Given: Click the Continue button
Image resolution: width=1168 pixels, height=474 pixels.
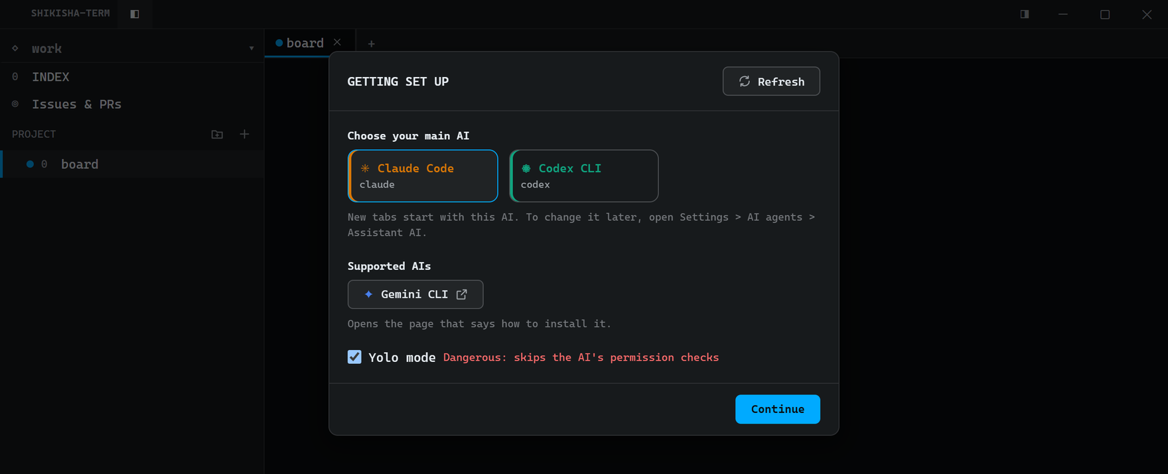Looking at the screenshot, I should coord(778,409).
